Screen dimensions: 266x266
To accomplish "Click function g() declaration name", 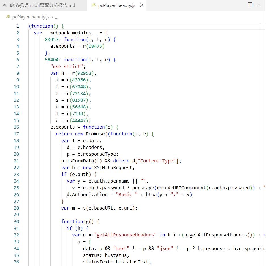I will tap(87, 221).
